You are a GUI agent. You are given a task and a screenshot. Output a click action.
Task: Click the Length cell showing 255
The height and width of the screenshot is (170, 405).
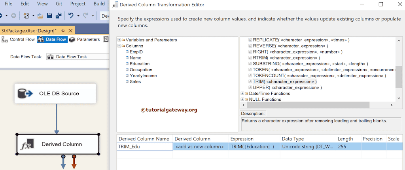pos(348,147)
